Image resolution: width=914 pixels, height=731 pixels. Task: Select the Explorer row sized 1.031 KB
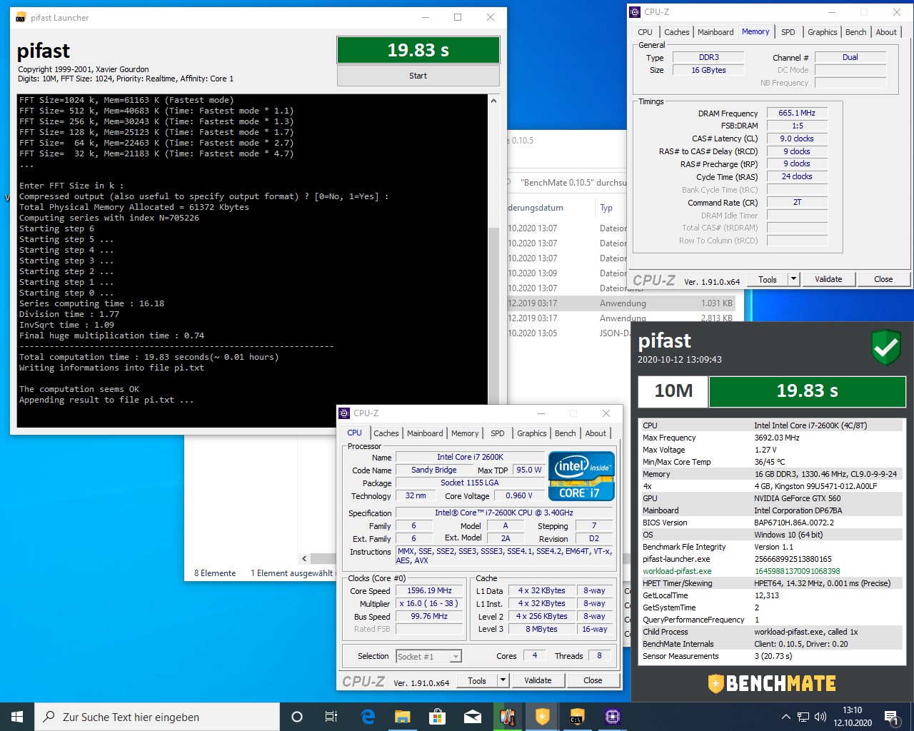[x=621, y=303]
